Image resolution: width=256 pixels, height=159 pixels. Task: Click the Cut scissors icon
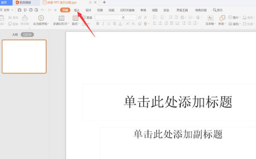pos(10,17)
